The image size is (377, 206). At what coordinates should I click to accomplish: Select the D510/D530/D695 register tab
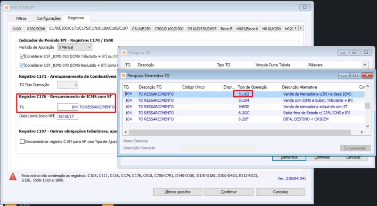[x=202, y=29]
